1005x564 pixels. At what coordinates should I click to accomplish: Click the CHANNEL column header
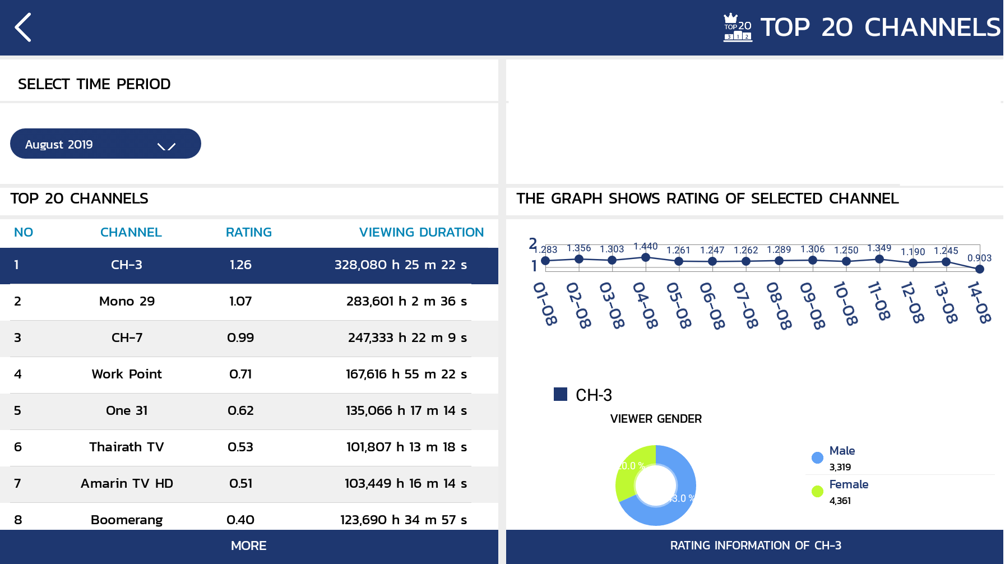point(131,232)
